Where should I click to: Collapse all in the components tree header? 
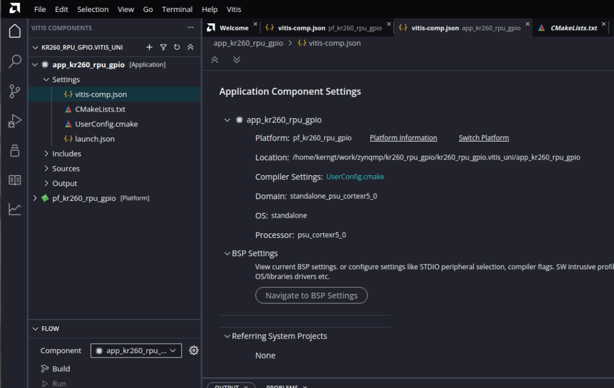pos(191,47)
